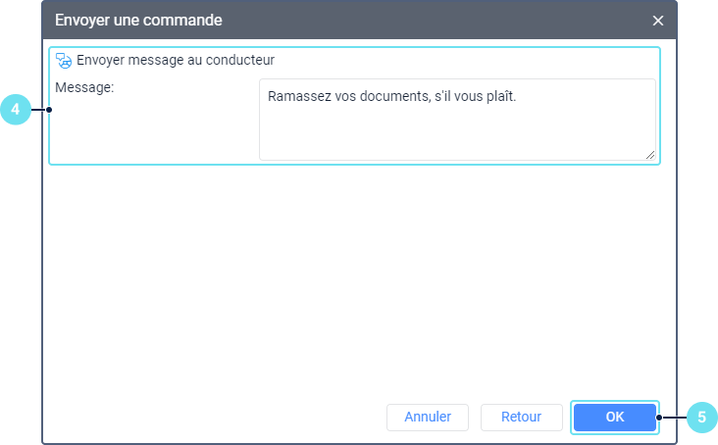
Task: Click the Annuler button
Action: tap(428, 417)
